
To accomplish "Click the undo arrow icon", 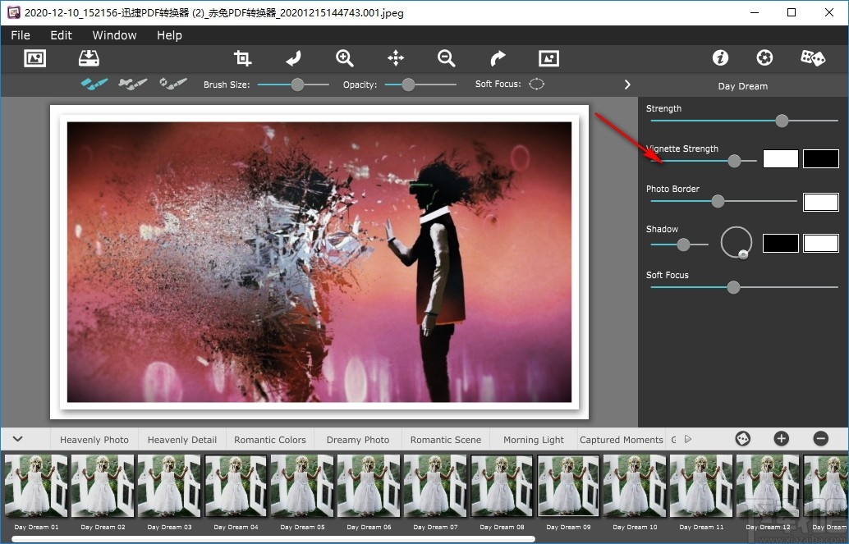I will click(294, 57).
